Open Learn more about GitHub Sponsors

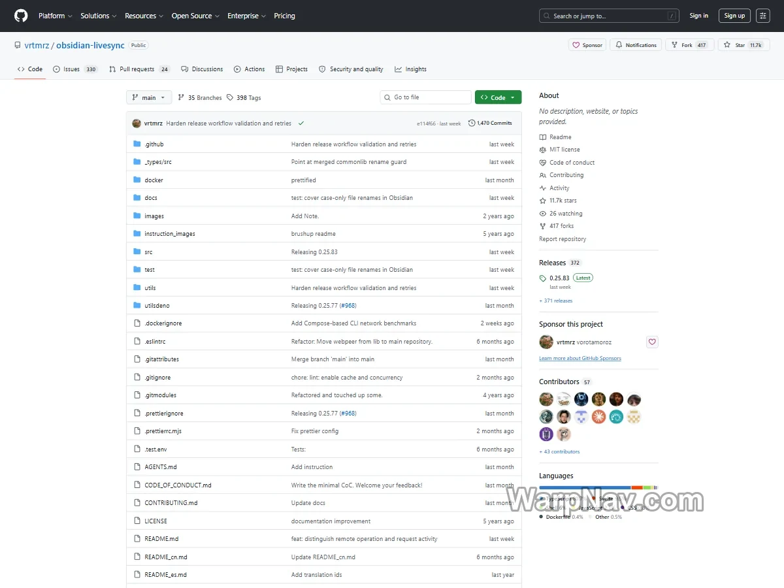coord(580,358)
